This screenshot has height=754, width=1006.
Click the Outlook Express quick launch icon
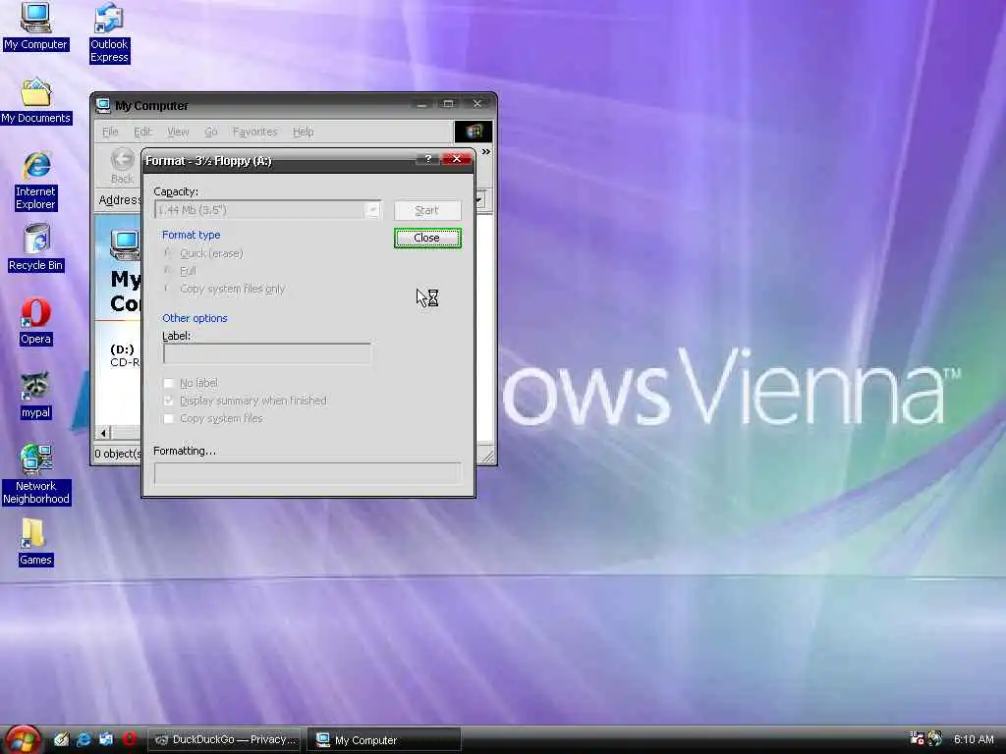[x=106, y=739]
